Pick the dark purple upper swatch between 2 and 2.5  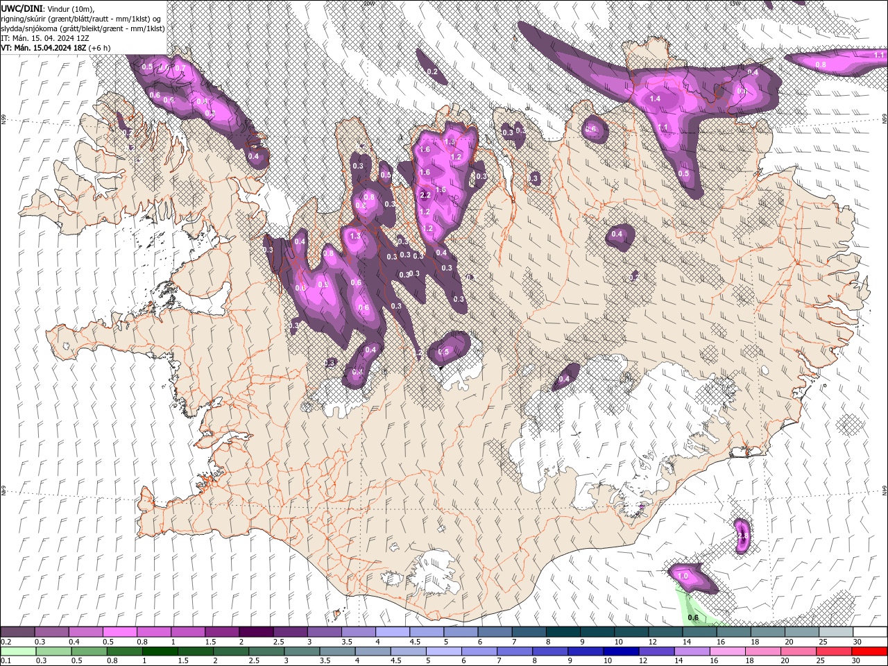click(x=257, y=632)
